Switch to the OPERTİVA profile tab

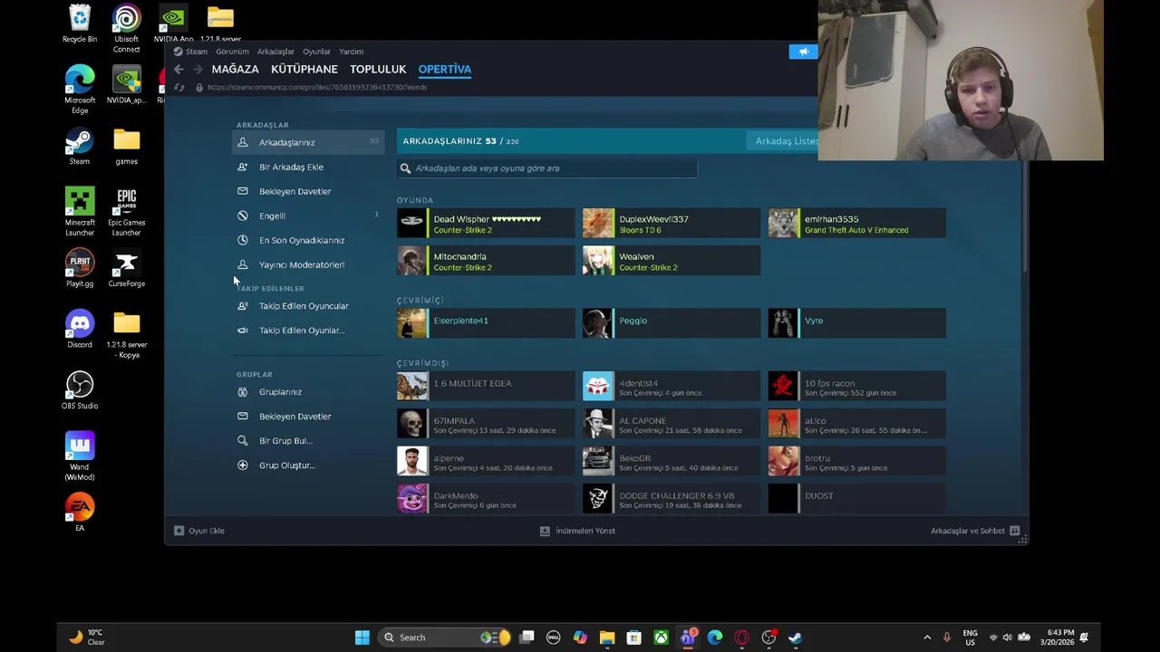pos(445,69)
